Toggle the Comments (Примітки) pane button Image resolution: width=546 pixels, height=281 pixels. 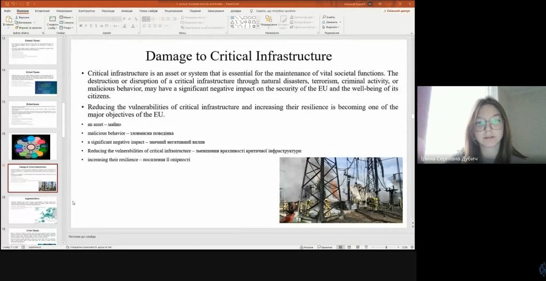coord(325,247)
